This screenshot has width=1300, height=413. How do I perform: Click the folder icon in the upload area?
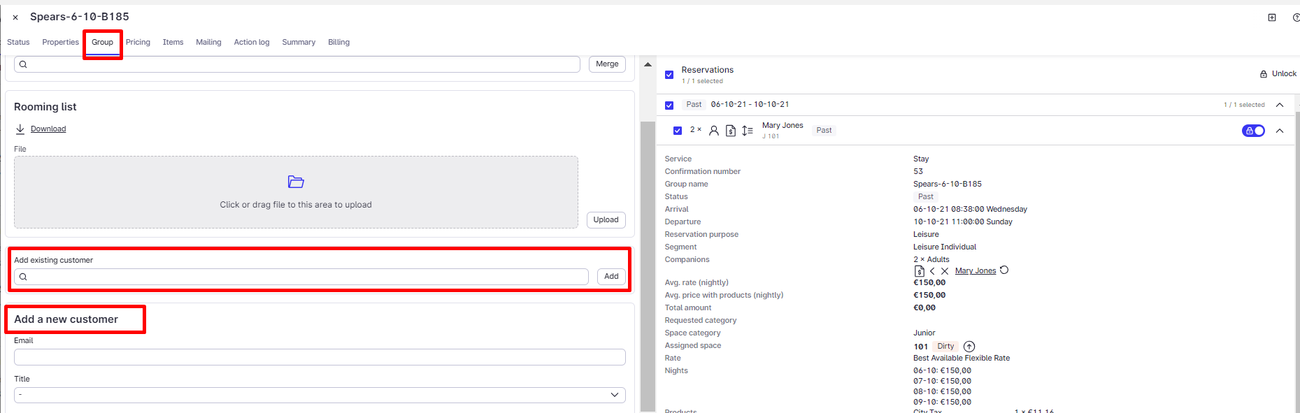[296, 182]
